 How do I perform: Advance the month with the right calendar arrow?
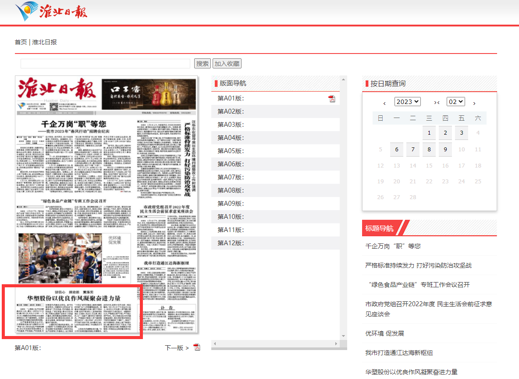[474, 103]
